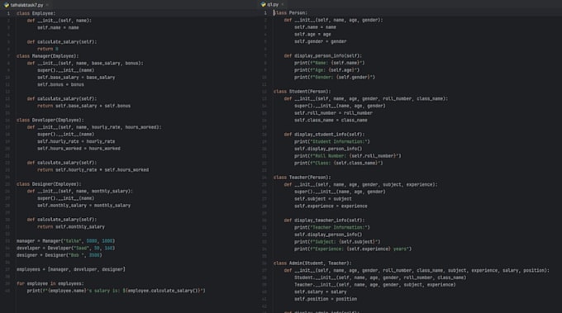
Task: Click the 'class Manager(Employee):' line
Action: point(47,56)
